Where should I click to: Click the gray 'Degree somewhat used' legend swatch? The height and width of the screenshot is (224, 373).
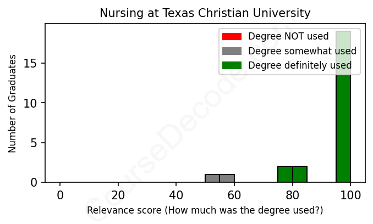point(232,51)
